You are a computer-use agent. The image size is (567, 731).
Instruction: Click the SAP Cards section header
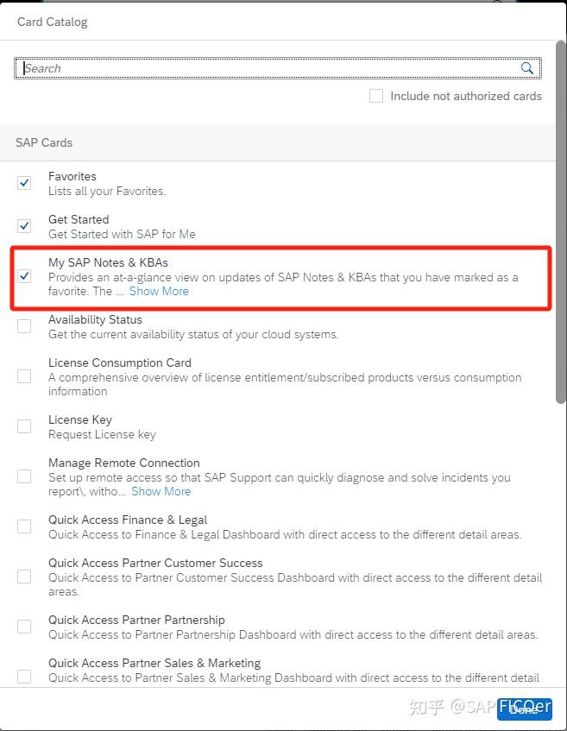[x=44, y=142]
